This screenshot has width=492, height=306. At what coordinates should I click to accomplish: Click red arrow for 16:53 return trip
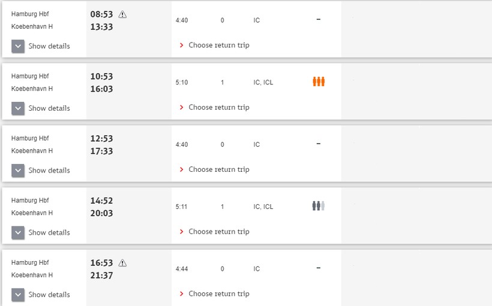182,294
